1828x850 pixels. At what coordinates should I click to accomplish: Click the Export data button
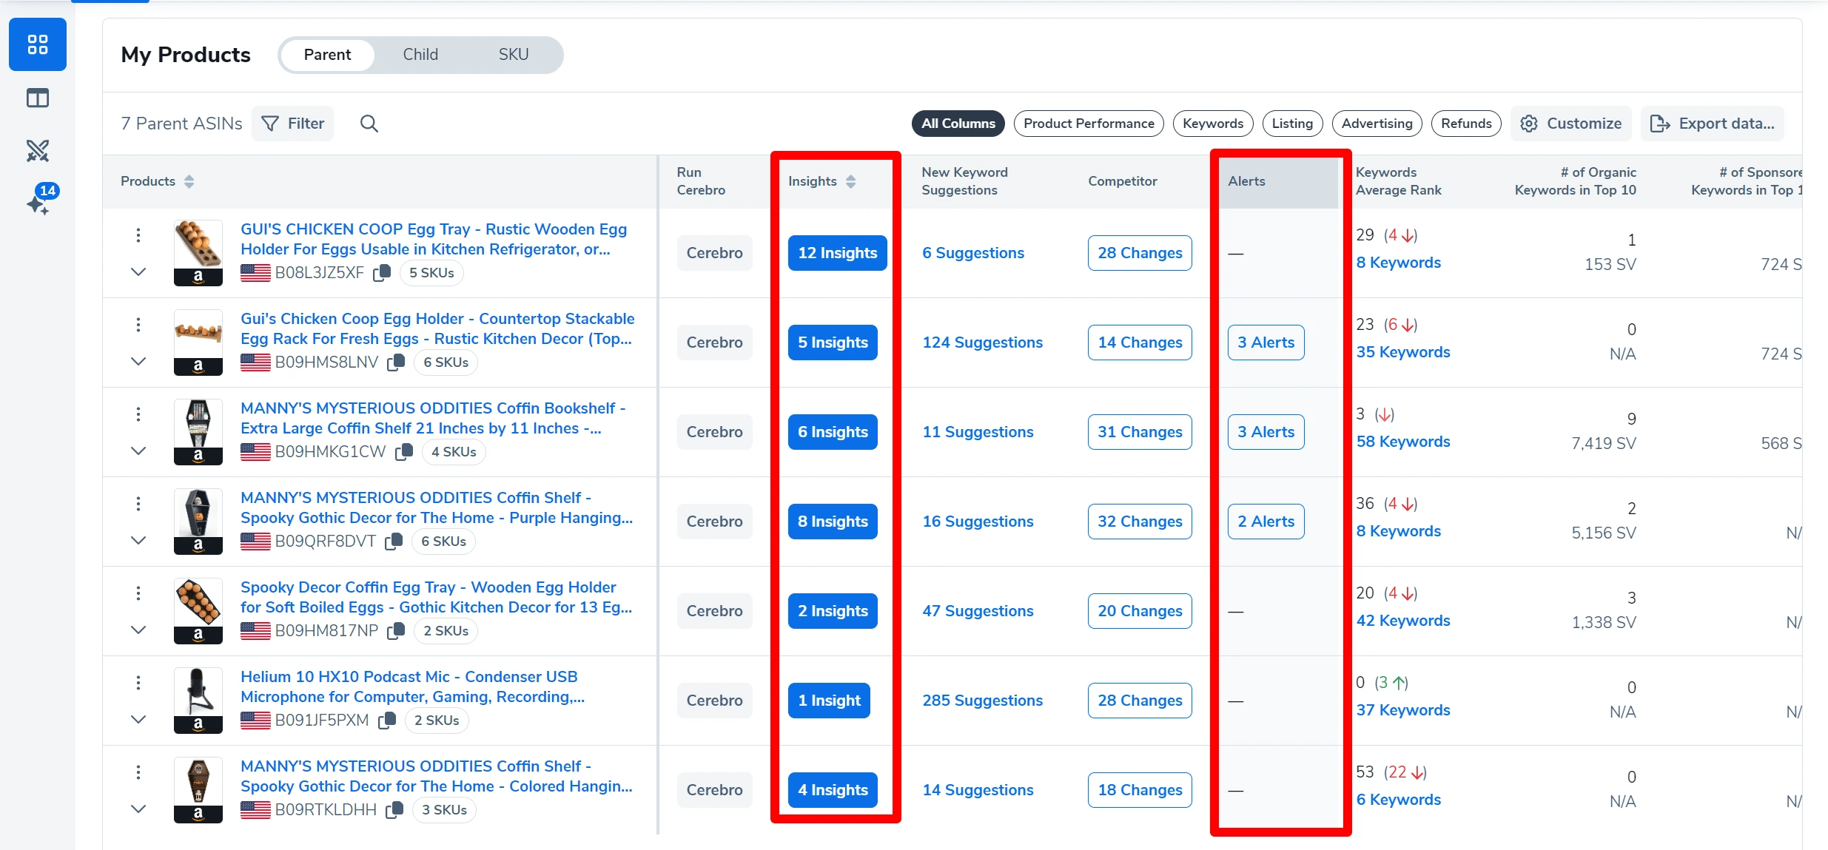(x=1713, y=124)
